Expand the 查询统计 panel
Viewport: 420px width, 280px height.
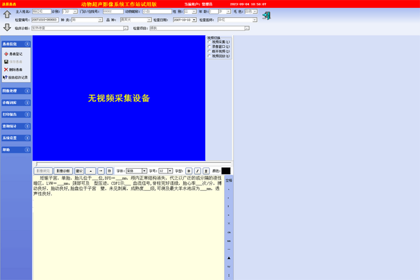pos(27,126)
